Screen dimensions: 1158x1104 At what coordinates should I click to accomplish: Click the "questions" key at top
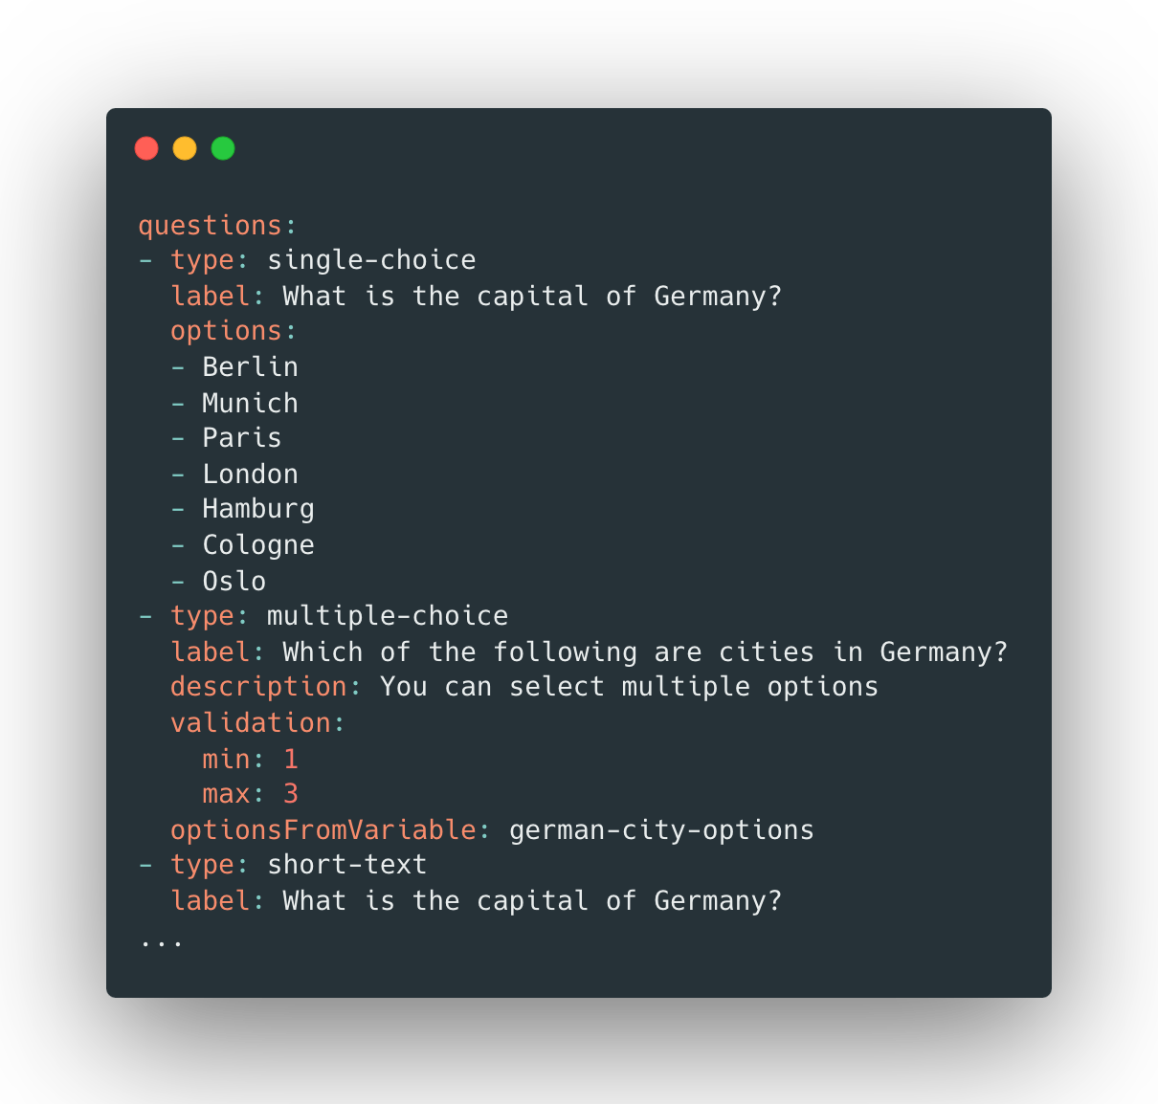click(x=210, y=226)
